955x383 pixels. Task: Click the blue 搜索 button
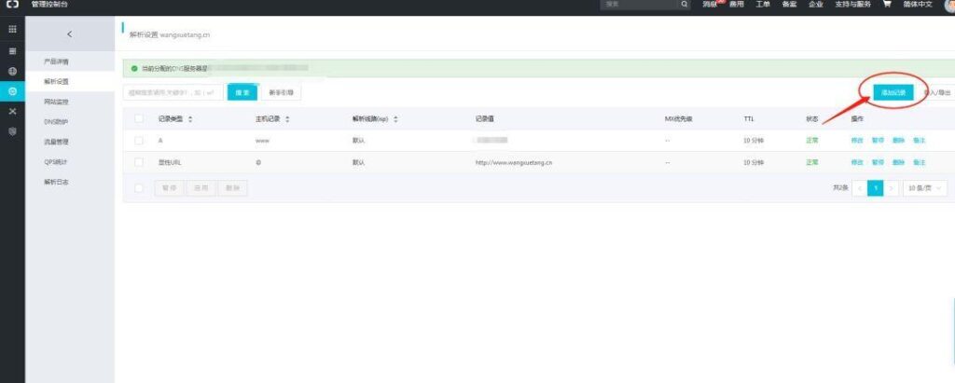242,92
